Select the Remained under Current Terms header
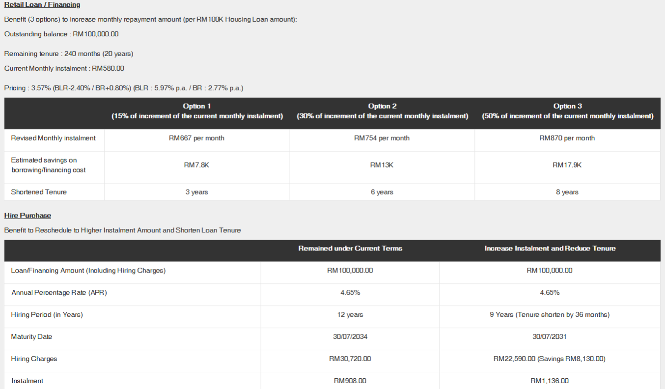This screenshot has width=665, height=389. click(350, 249)
